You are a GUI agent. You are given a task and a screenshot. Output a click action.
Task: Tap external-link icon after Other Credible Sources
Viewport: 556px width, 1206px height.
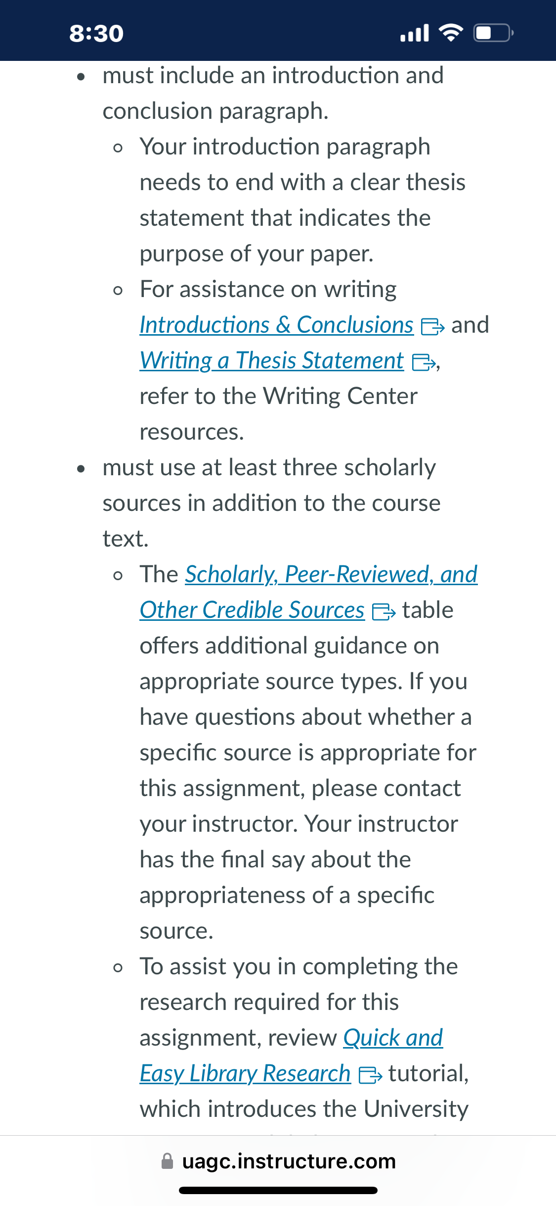coord(384,612)
